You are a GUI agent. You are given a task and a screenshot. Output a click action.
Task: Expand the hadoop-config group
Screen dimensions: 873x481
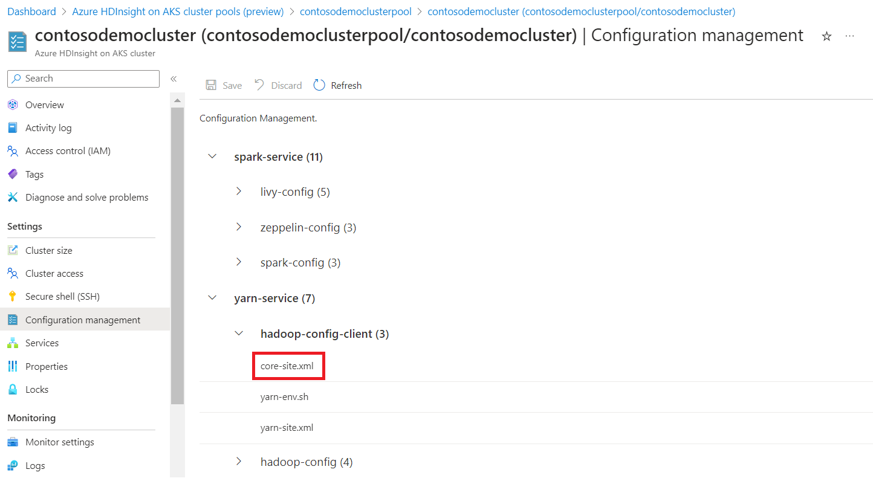click(239, 462)
